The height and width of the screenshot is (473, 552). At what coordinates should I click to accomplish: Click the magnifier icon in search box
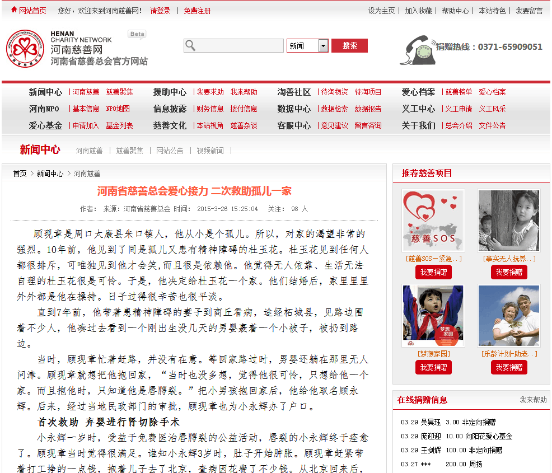click(190, 46)
